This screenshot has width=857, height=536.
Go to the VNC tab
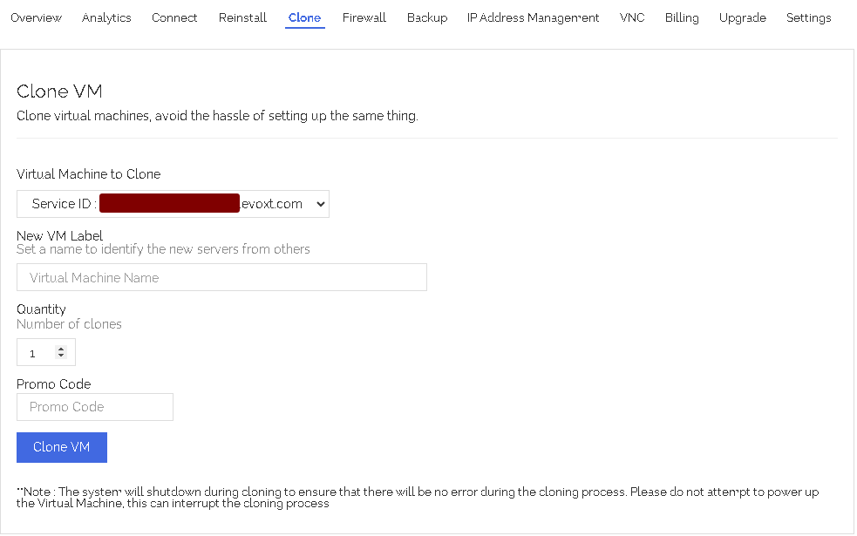(632, 17)
